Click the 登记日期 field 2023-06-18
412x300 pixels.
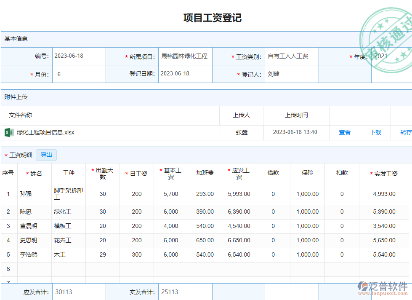pyautogui.click(x=185, y=74)
